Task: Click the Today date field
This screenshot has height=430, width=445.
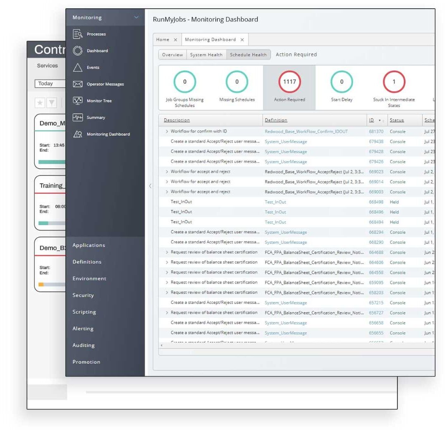Action: click(50, 84)
